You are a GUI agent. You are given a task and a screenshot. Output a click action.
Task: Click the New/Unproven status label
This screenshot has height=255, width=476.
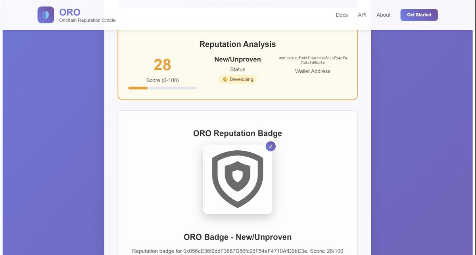pos(237,59)
